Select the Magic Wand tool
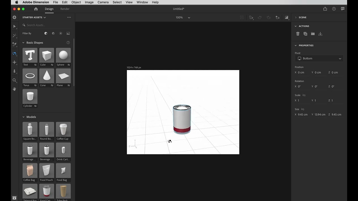 [x=15, y=35]
